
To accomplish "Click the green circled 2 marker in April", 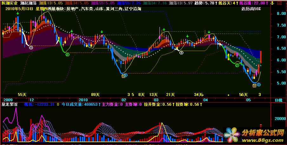I will [x=237, y=66].
